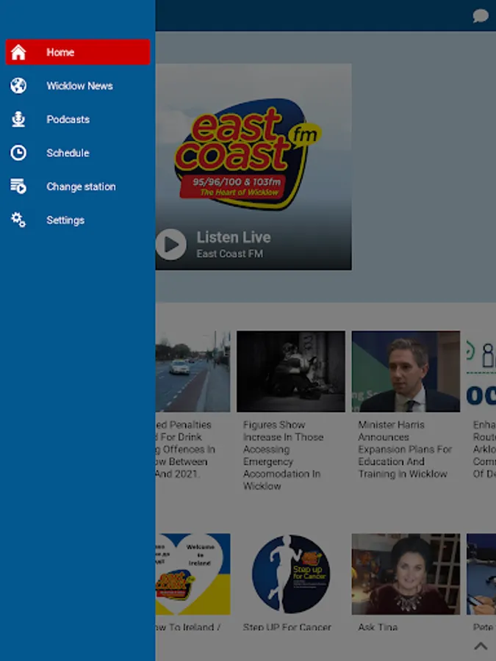
Task: Tap the house icon beside Home
Action: (18, 52)
